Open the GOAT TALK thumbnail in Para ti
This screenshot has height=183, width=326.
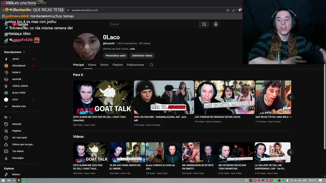pyautogui.click(x=103, y=97)
